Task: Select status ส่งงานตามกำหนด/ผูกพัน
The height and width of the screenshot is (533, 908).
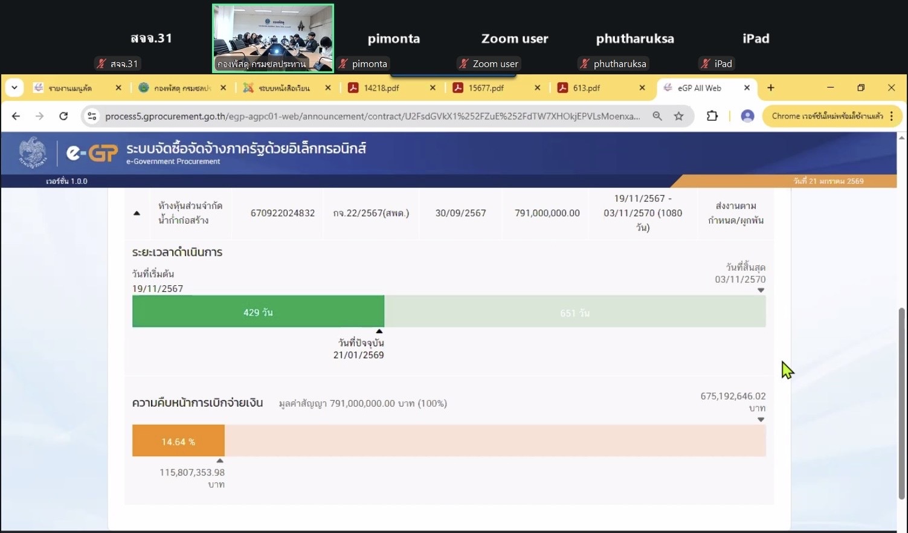Action: pos(736,213)
